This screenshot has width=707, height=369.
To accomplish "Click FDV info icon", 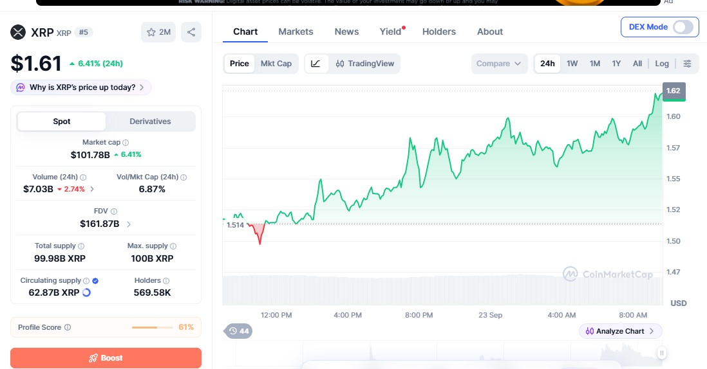I will click(x=114, y=212).
